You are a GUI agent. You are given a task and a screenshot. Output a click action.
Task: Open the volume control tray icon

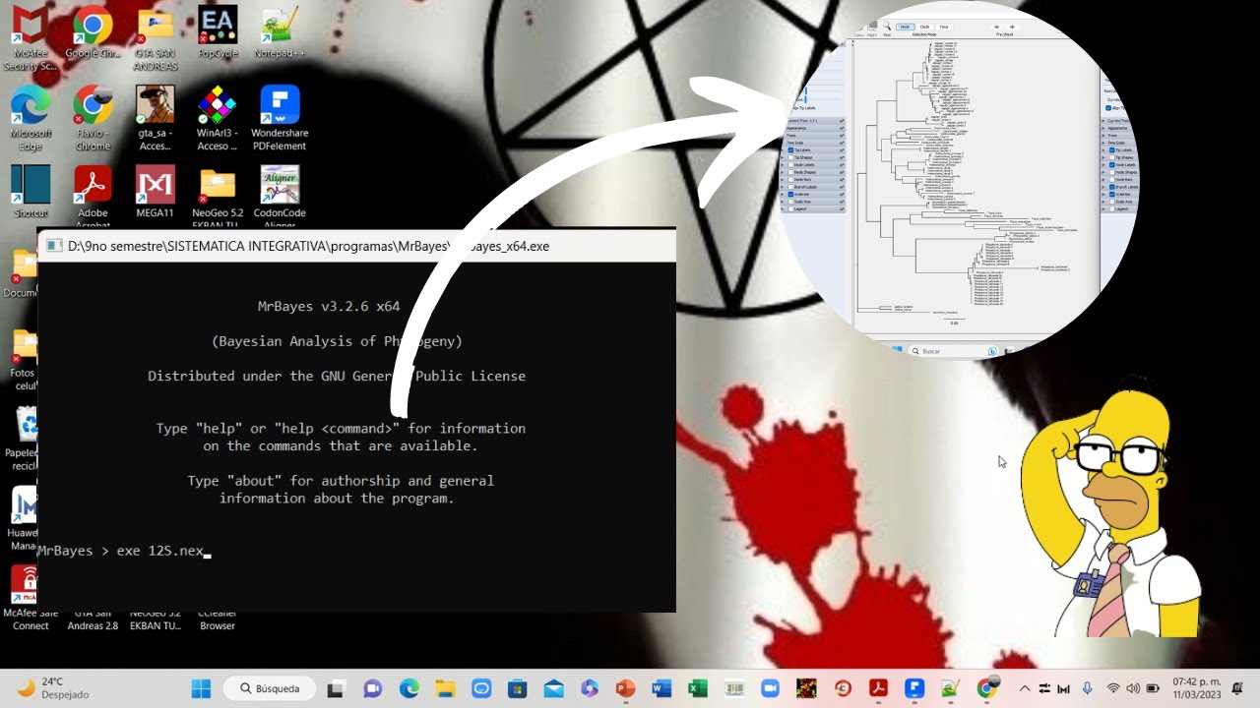pos(1134,688)
